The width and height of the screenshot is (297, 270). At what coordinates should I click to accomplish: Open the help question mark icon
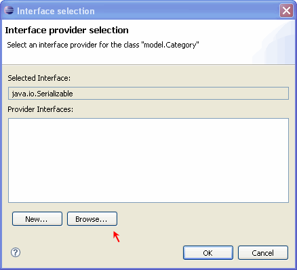16,252
